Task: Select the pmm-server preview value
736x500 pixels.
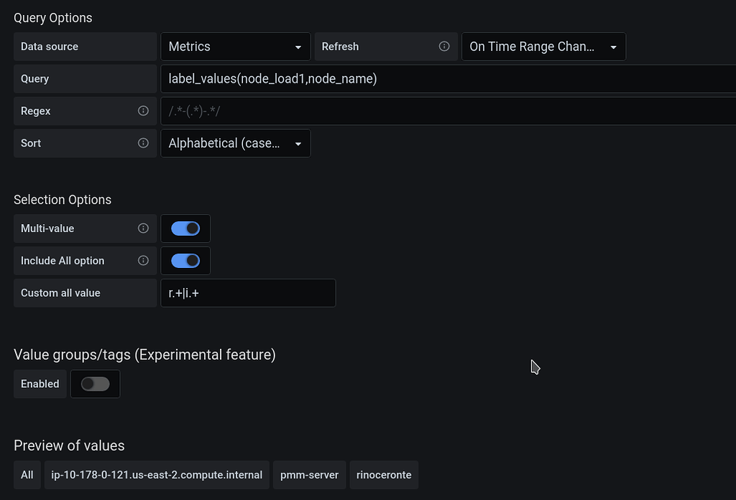Action: [x=309, y=475]
